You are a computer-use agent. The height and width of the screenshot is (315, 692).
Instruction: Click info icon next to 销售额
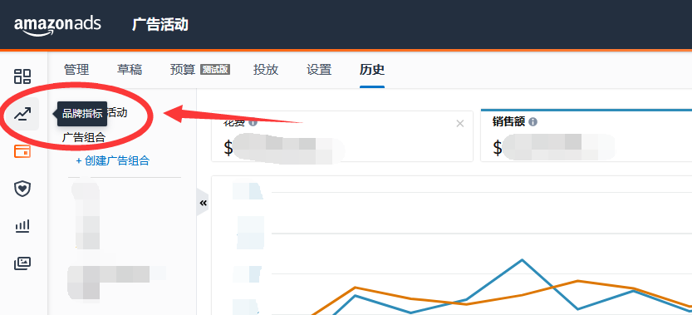pyautogui.click(x=532, y=122)
